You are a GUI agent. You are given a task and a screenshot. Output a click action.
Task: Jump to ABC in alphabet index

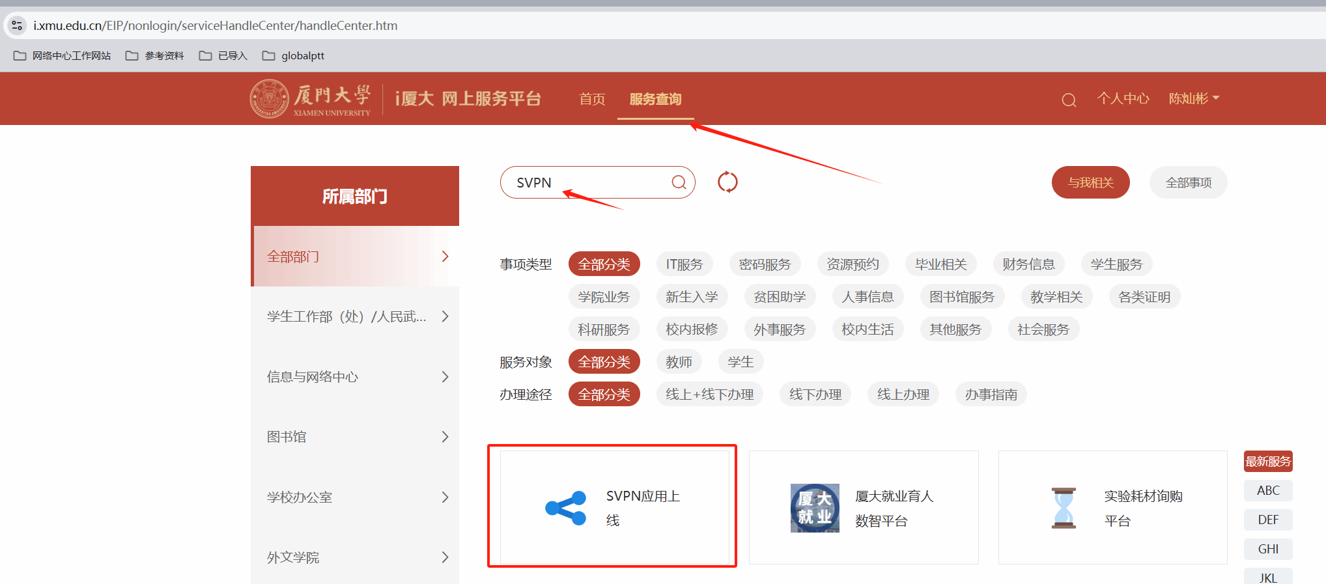point(1268,491)
